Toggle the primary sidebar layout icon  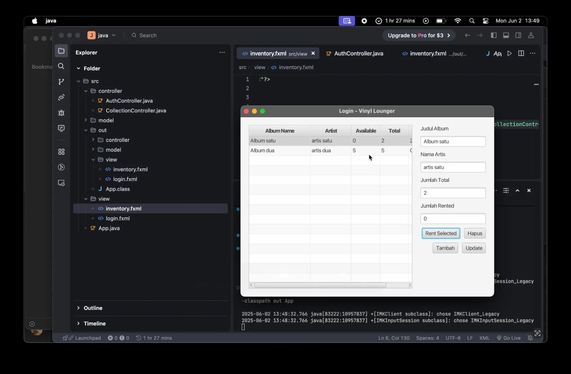[494, 35]
